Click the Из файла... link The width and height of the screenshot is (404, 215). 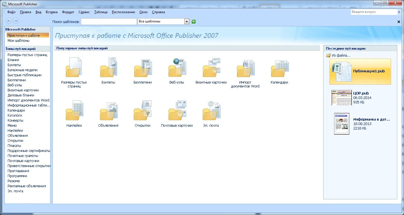[338, 55]
